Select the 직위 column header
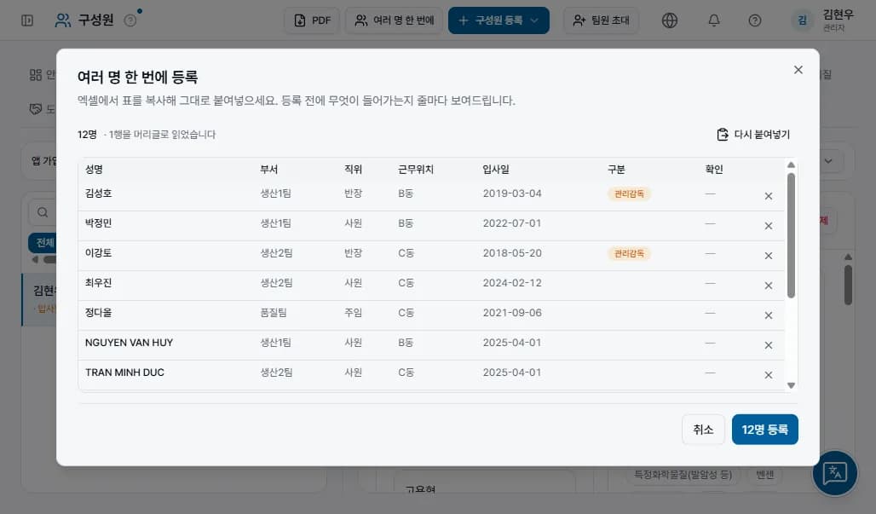Viewport: 876px width, 514px height. (x=353, y=170)
